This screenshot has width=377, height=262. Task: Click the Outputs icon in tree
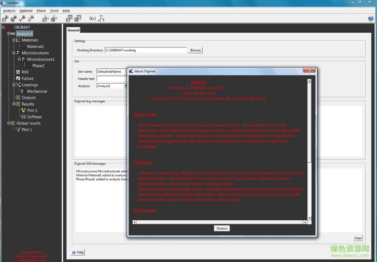point(18,98)
